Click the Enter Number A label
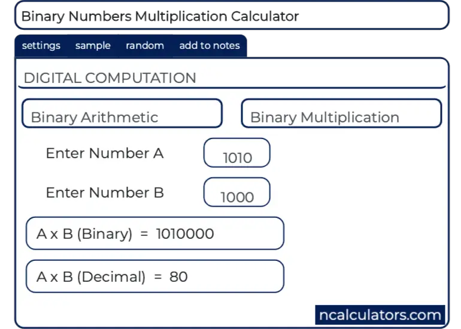Image resolution: width=461 pixels, height=329 pixels. (104, 153)
